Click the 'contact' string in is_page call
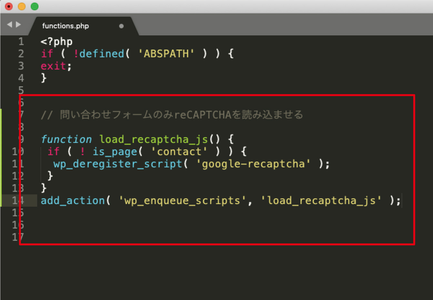The height and width of the screenshot is (300, 433). 179,152
